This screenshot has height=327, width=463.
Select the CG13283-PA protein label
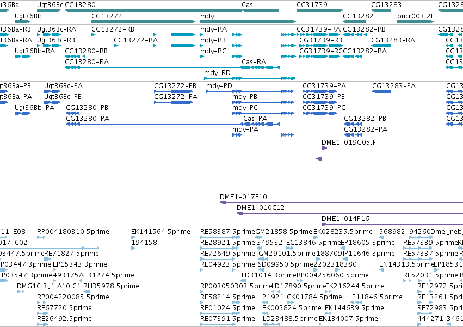394,86
